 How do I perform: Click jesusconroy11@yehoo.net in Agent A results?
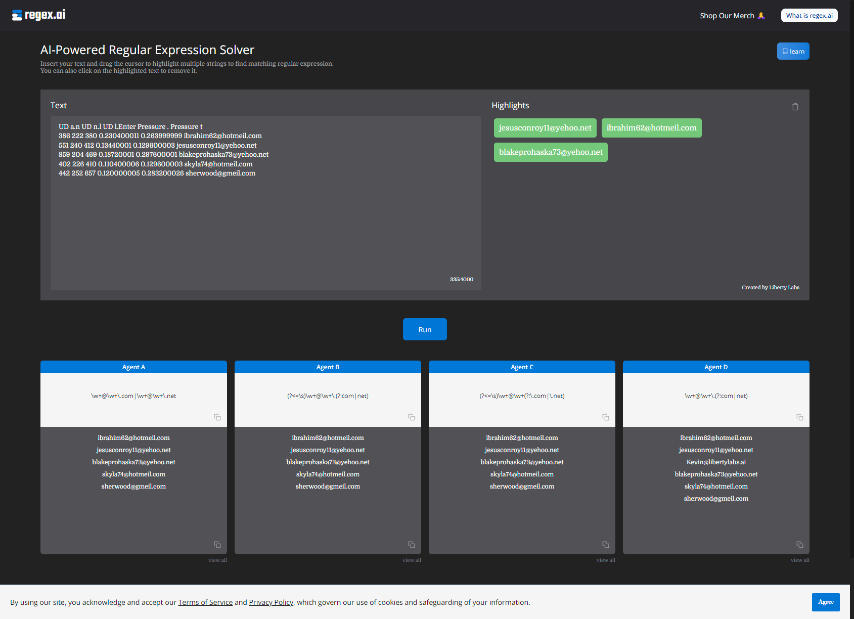133,450
